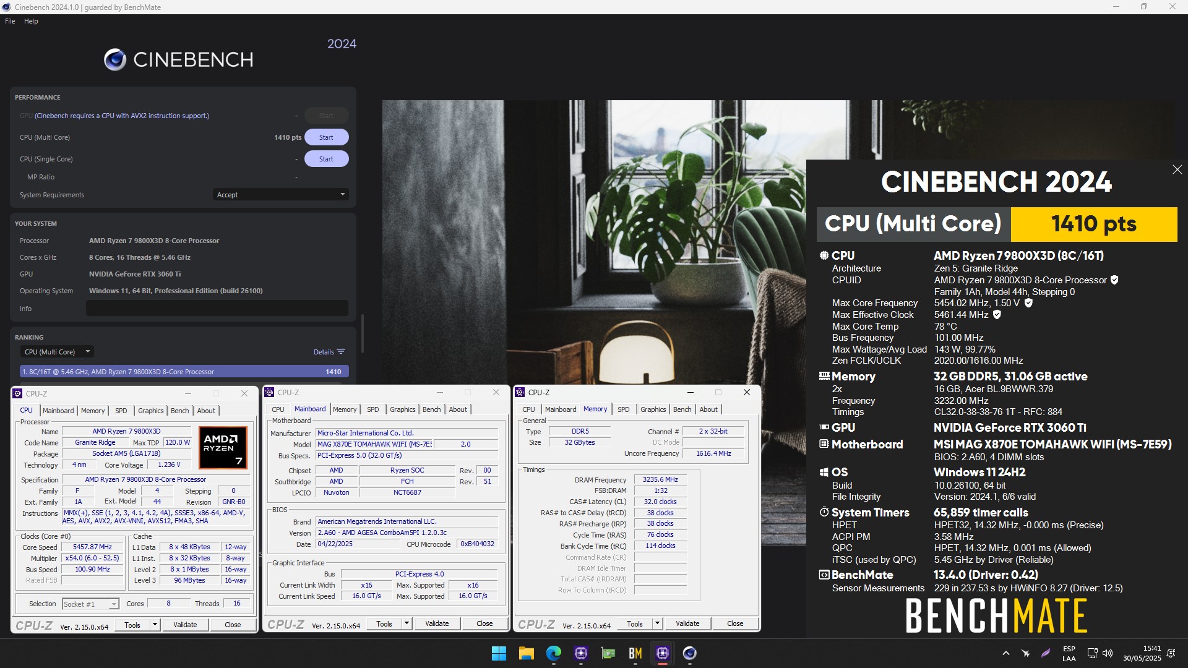Image resolution: width=1188 pixels, height=668 pixels.
Task: Click the Info text field in Your System
Action: pyautogui.click(x=217, y=308)
